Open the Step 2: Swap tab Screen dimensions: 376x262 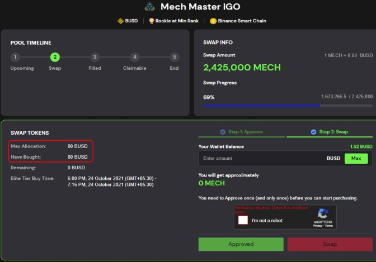point(330,132)
